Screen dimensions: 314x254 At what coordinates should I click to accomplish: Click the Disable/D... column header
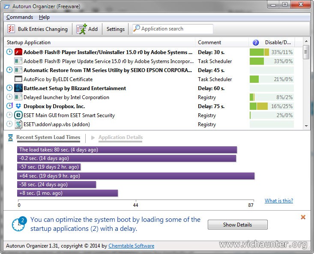[x=278, y=42]
